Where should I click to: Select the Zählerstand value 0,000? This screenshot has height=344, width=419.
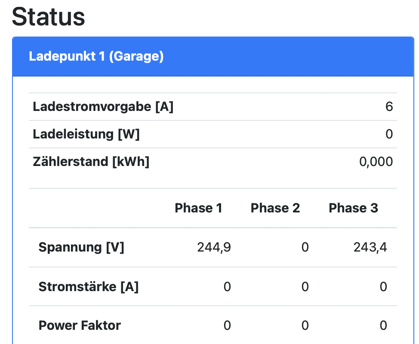tap(376, 162)
